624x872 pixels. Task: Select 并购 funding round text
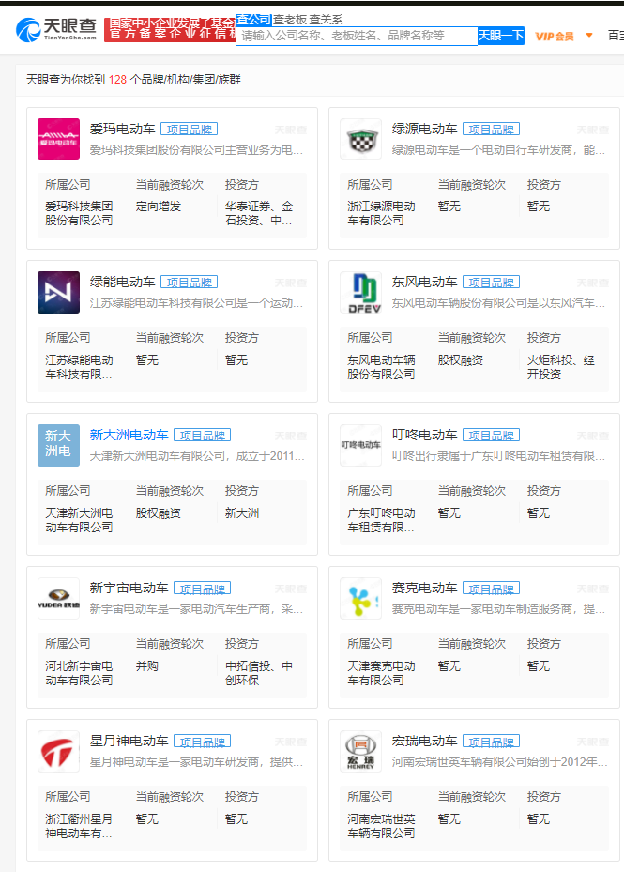[x=146, y=665]
